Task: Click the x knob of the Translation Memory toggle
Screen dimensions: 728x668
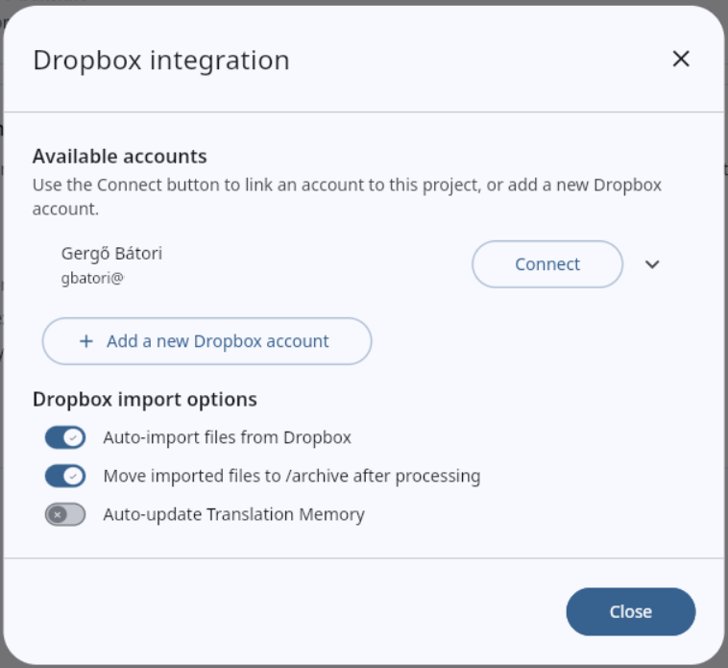Action: click(57, 515)
